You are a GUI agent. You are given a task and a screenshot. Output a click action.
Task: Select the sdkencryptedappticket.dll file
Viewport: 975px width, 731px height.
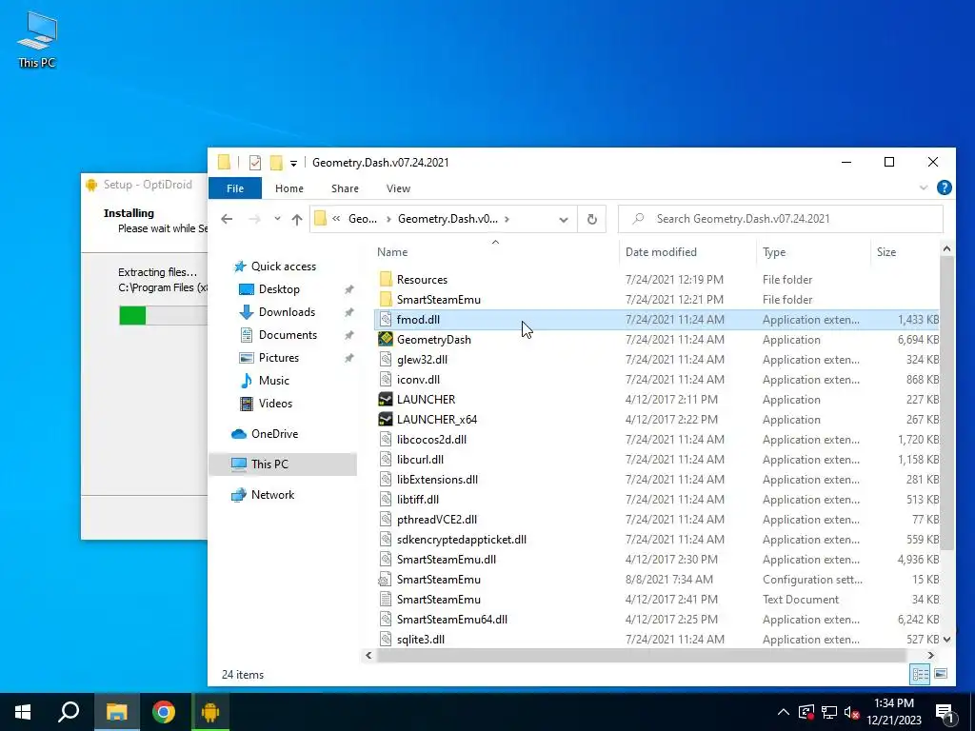462,540
